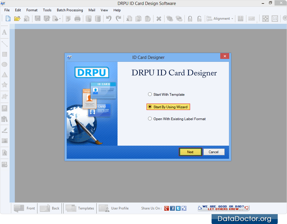This screenshot has height=224, width=287.
Task: Toggle the grid icon in toolbar
Action: [241, 19]
